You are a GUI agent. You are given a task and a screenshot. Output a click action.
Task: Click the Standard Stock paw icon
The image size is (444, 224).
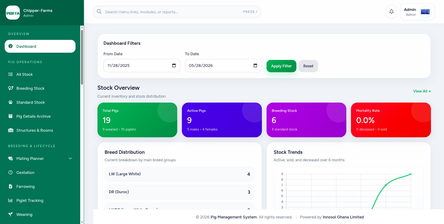(11, 102)
